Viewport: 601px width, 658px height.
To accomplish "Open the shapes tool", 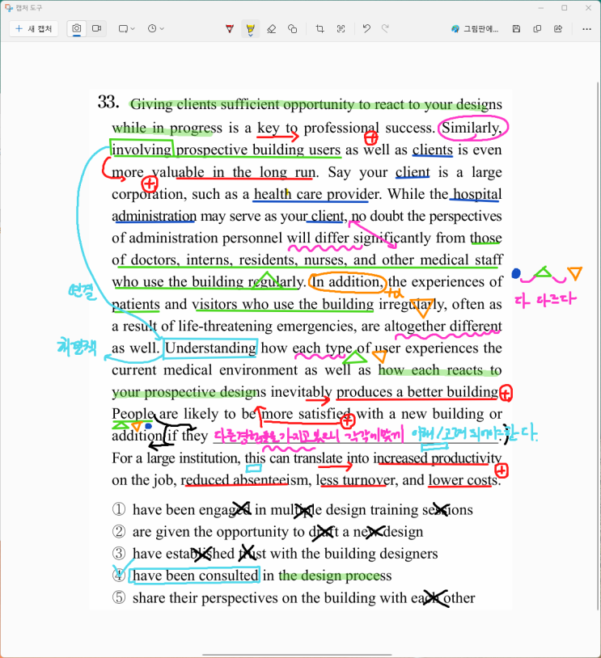I will [x=293, y=28].
